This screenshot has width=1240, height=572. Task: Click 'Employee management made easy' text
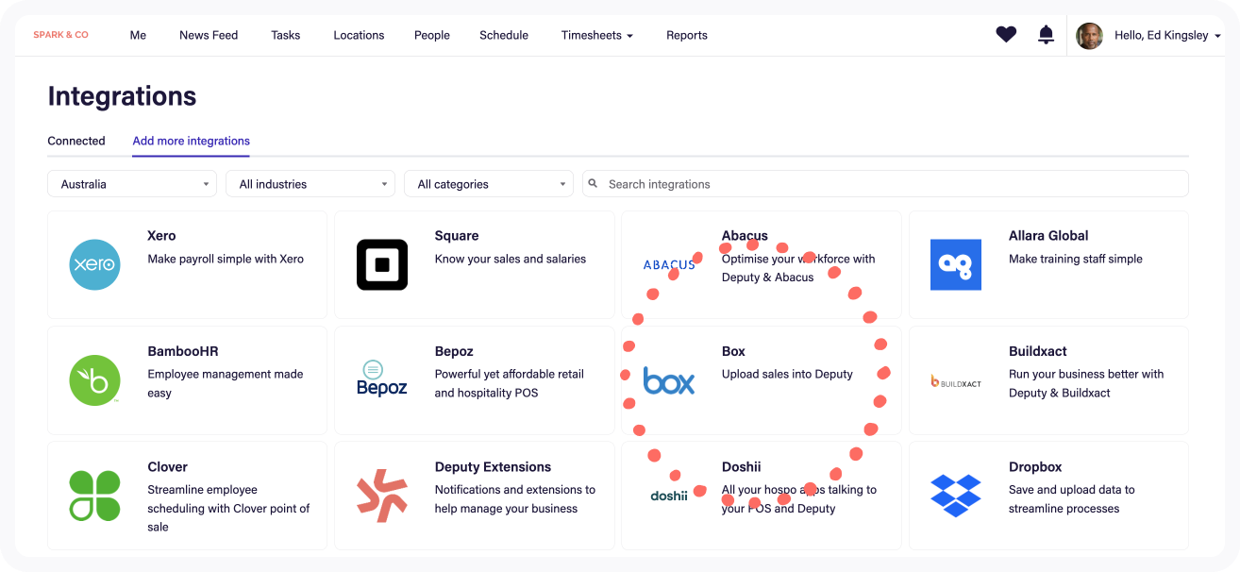click(x=226, y=383)
